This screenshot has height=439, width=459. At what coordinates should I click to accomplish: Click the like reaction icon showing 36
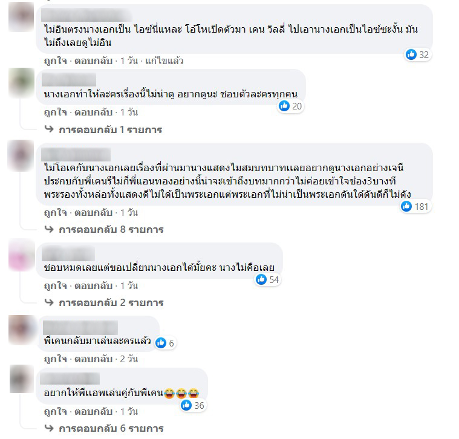tap(186, 405)
